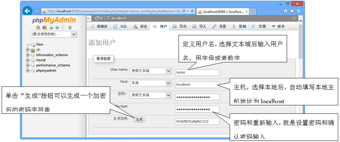Switch to the 状态 (Status) tab
This screenshot has width=340, height=142.
(140, 27)
